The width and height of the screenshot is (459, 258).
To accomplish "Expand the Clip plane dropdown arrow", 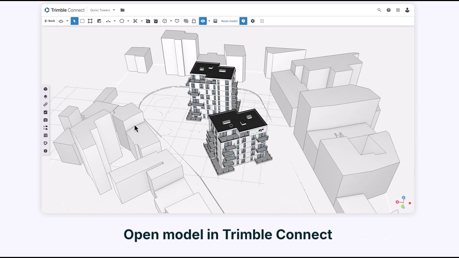I will 142,21.
